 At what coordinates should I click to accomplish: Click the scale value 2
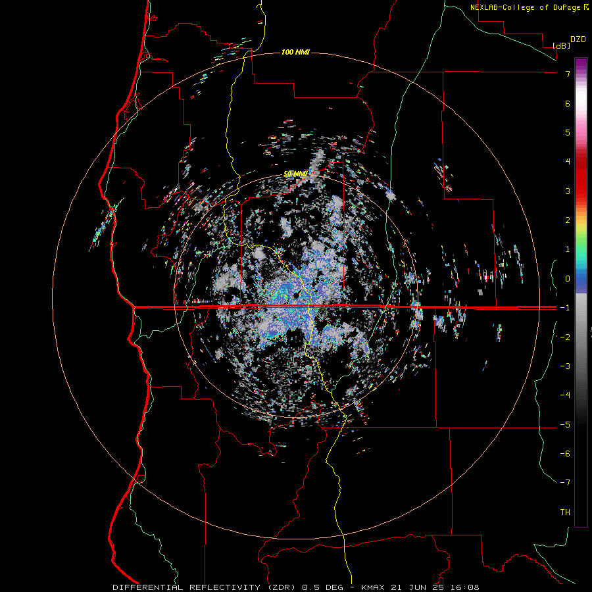pyautogui.click(x=568, y=220)
